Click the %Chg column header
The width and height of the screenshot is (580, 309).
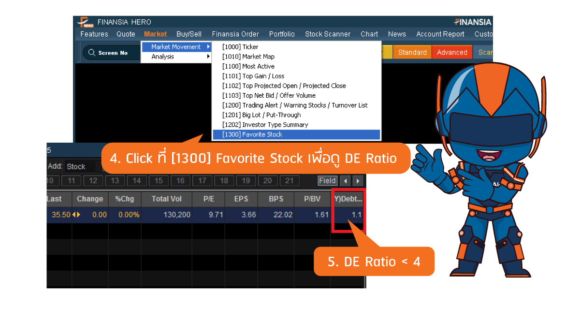(125, 199)
